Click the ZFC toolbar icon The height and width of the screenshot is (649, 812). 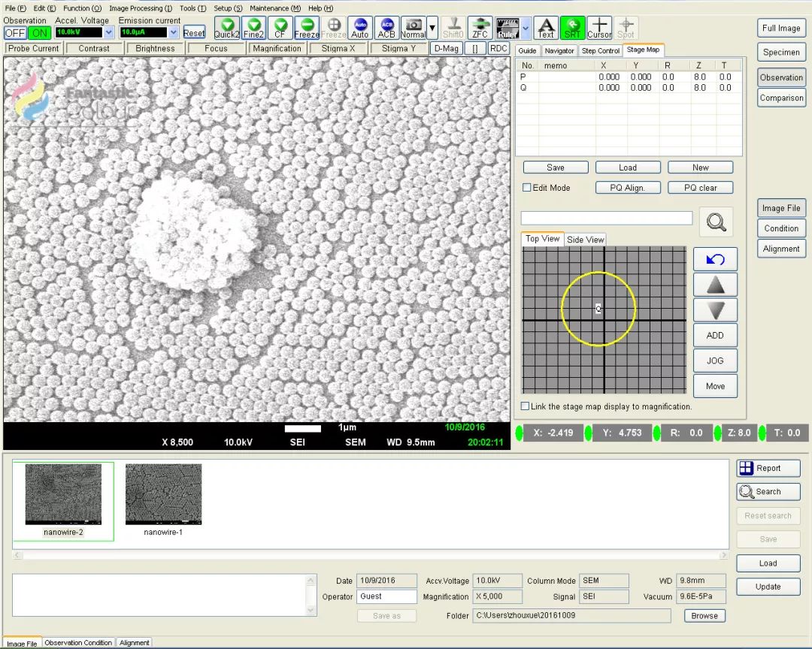click(x=480, y=29)
